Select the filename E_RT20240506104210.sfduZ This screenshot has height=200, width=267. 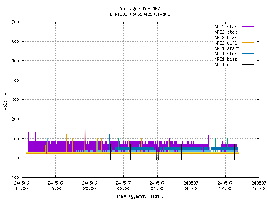pos(140,14)
